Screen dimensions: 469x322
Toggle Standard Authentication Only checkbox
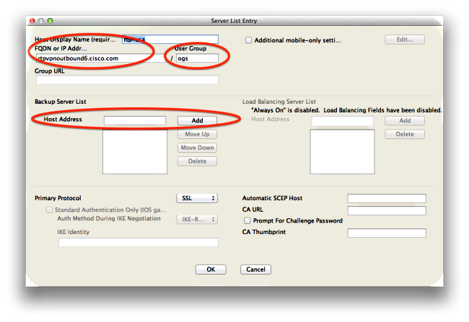(x=49, y=210)
